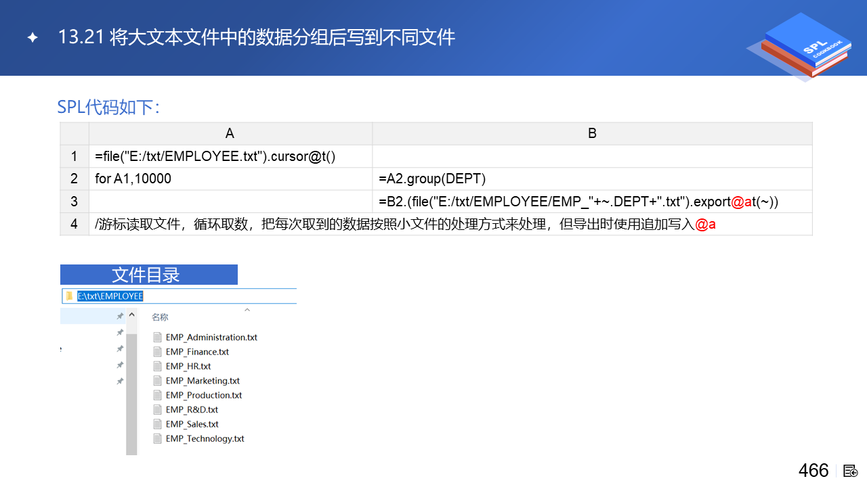Select the EMP_Sales.txt file name
This screenshot has height=487, width=867.
pyautogui.click(x=192, y=424)
